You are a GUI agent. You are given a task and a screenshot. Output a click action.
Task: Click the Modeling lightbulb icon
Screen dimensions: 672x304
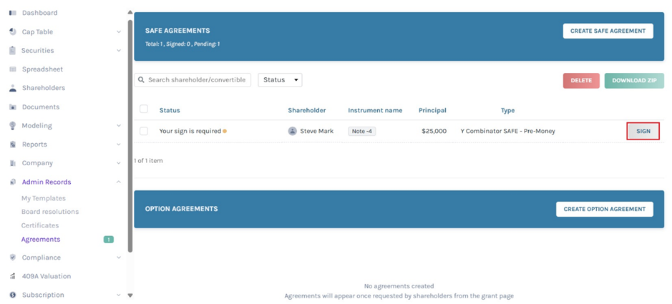tap(12, 126)
